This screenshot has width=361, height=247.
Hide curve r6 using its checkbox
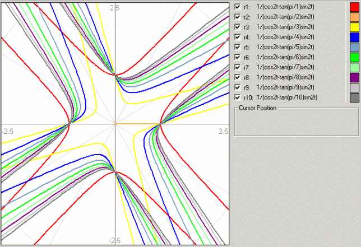238,57
